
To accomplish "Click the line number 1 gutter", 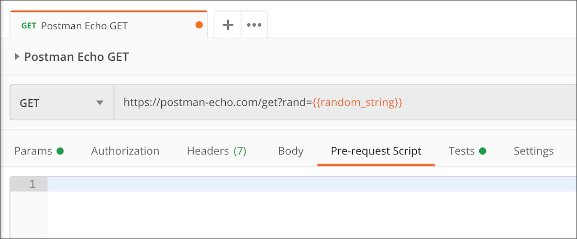I will click(29, 184).
